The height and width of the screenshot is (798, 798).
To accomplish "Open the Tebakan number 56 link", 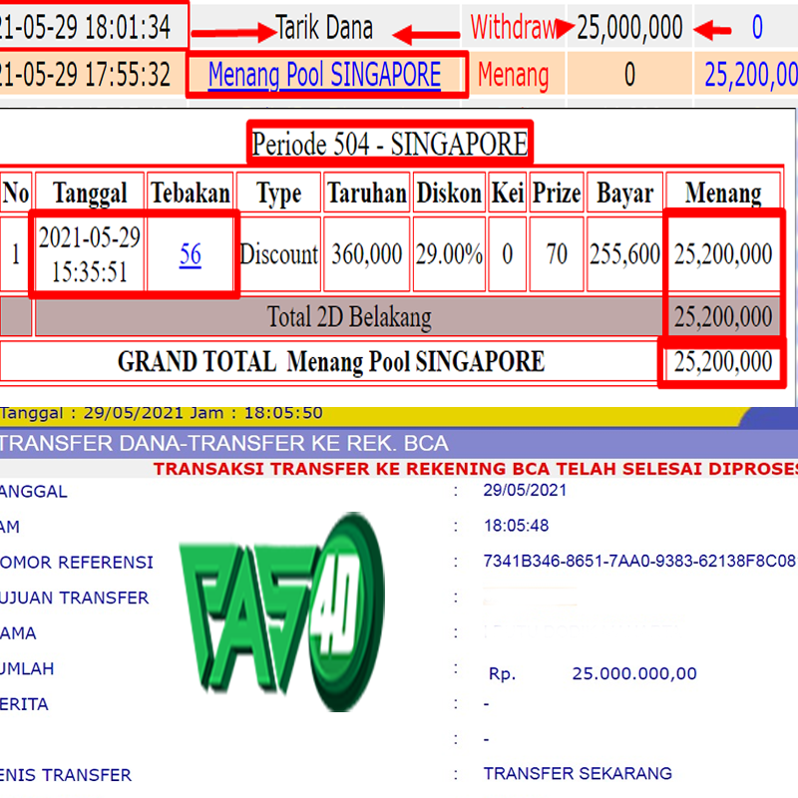I will coord(191,254).
